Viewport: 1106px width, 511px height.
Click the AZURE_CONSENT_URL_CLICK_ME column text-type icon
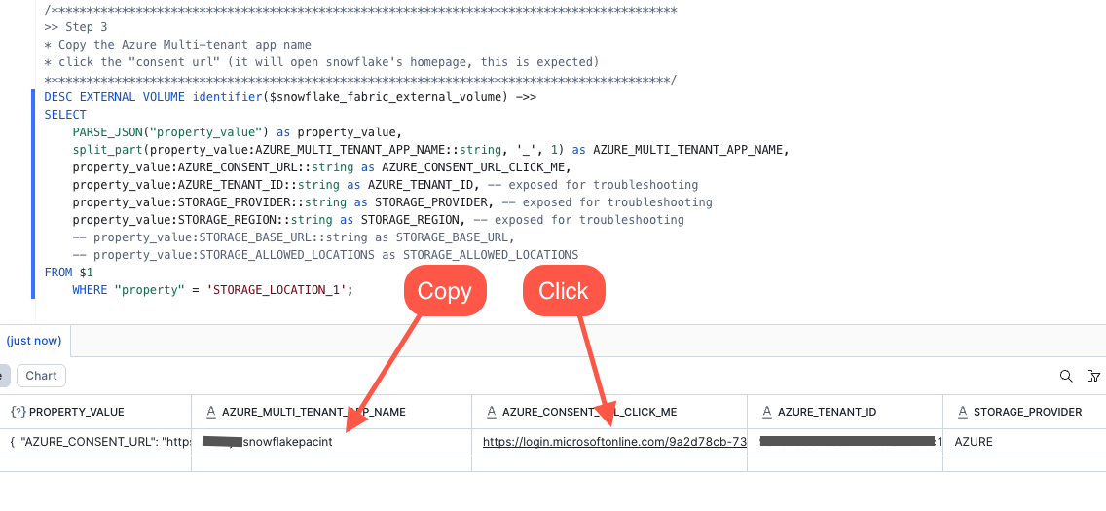[491, 412]
